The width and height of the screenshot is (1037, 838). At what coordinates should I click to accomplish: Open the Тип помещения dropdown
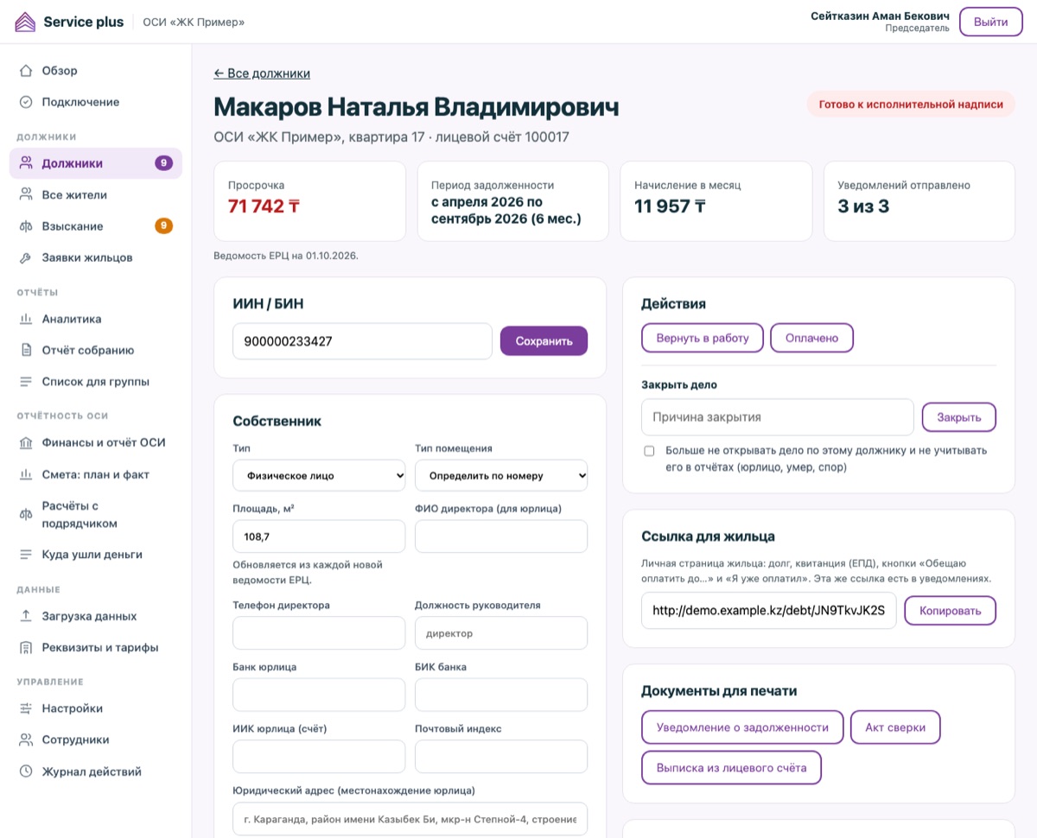click(501, 475)
